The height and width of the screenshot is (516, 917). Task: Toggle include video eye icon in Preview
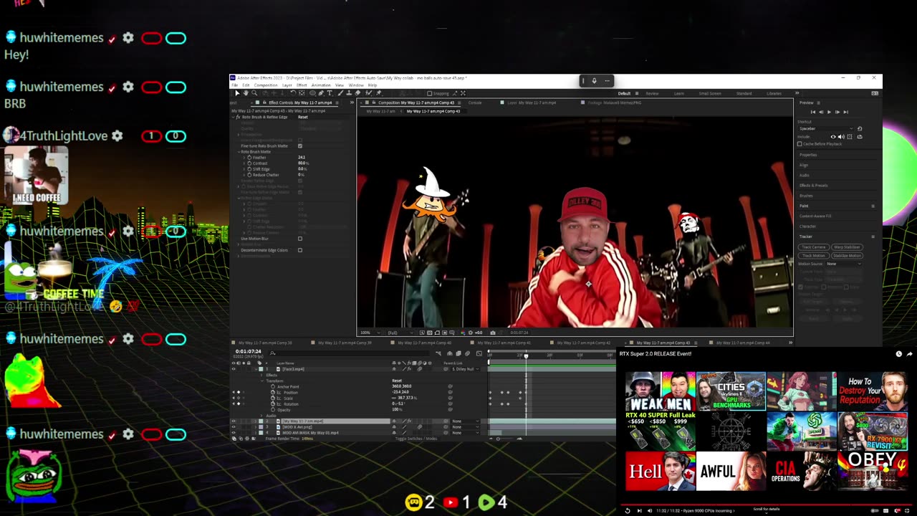click(x=833, y=137)
